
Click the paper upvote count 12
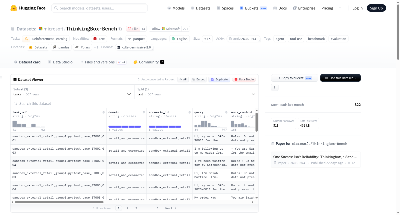[351, 163]
